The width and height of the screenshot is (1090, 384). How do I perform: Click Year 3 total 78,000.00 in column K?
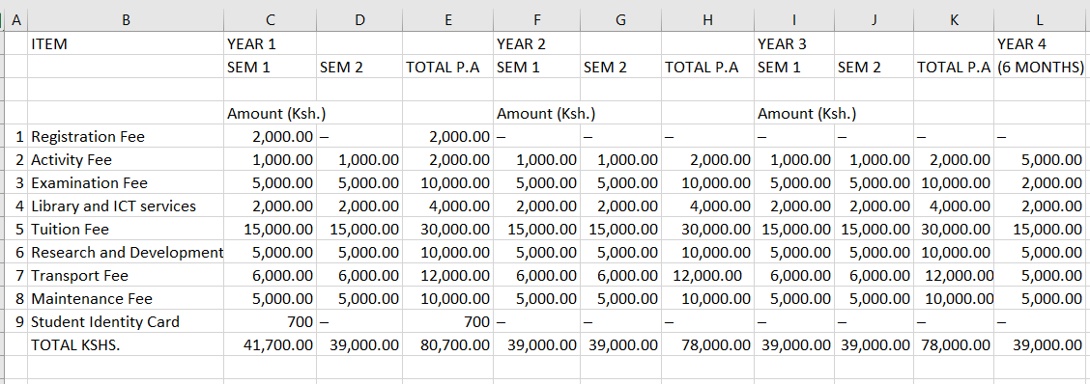pyautogui.click(x=954, y=344)
